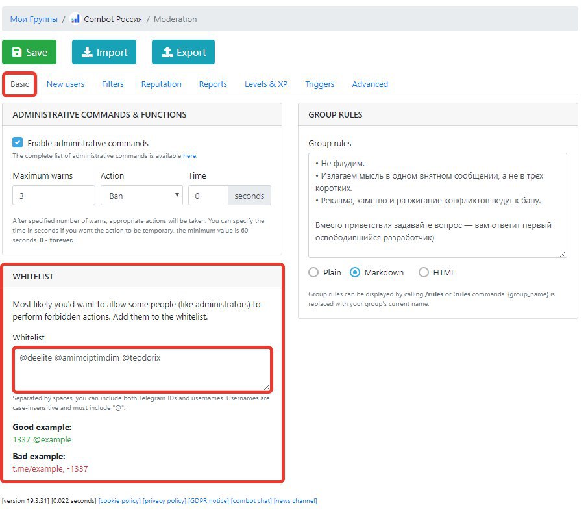586x525 pixels.
Task: Open the combot chat footer link
Action: 251,501
